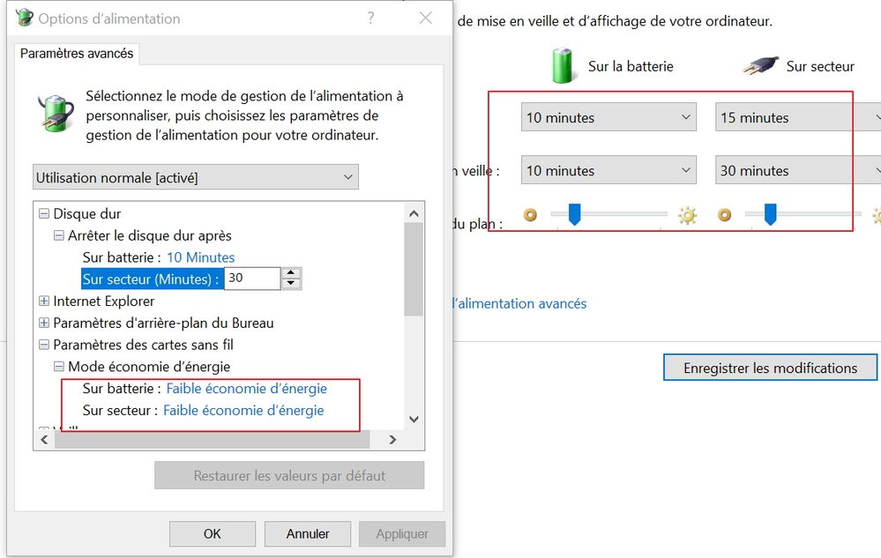The width and height of the screenshot is (881, 558).
Task: Click Sur batterie Faible économie d'énergie value
Action: click(x=246, y=389)
